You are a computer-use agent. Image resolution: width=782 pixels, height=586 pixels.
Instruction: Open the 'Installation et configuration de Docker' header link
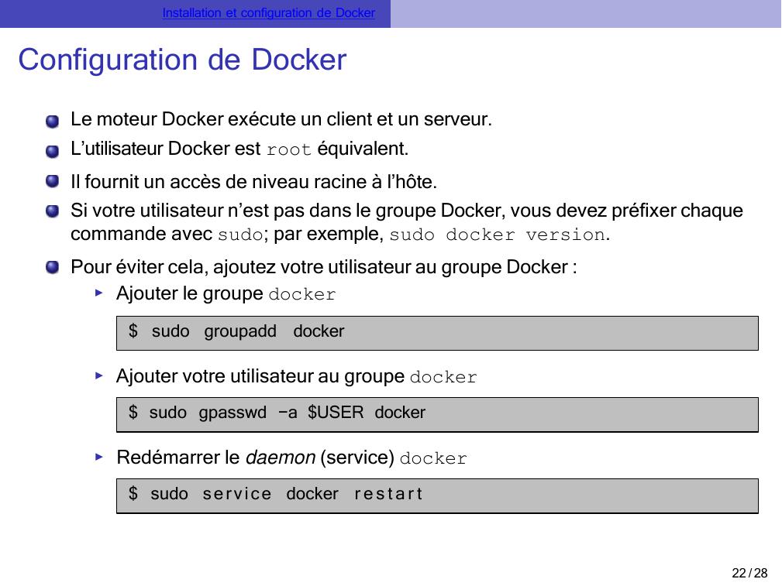(269, 13)
